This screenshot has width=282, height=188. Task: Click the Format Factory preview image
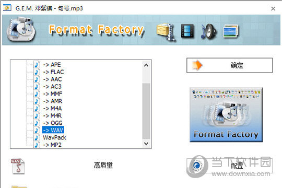(x=226, y=115)
